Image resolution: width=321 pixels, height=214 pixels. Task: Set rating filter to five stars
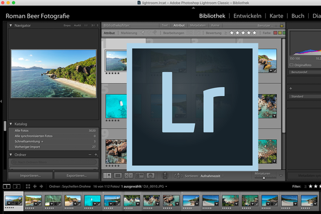pyautogui.click(x=255, y=33)
